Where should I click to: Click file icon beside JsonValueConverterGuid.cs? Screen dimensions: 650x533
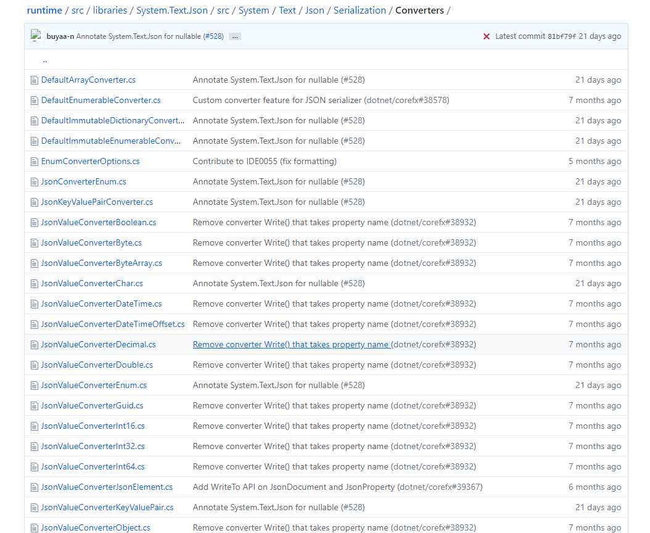click(x=35, y=406)
